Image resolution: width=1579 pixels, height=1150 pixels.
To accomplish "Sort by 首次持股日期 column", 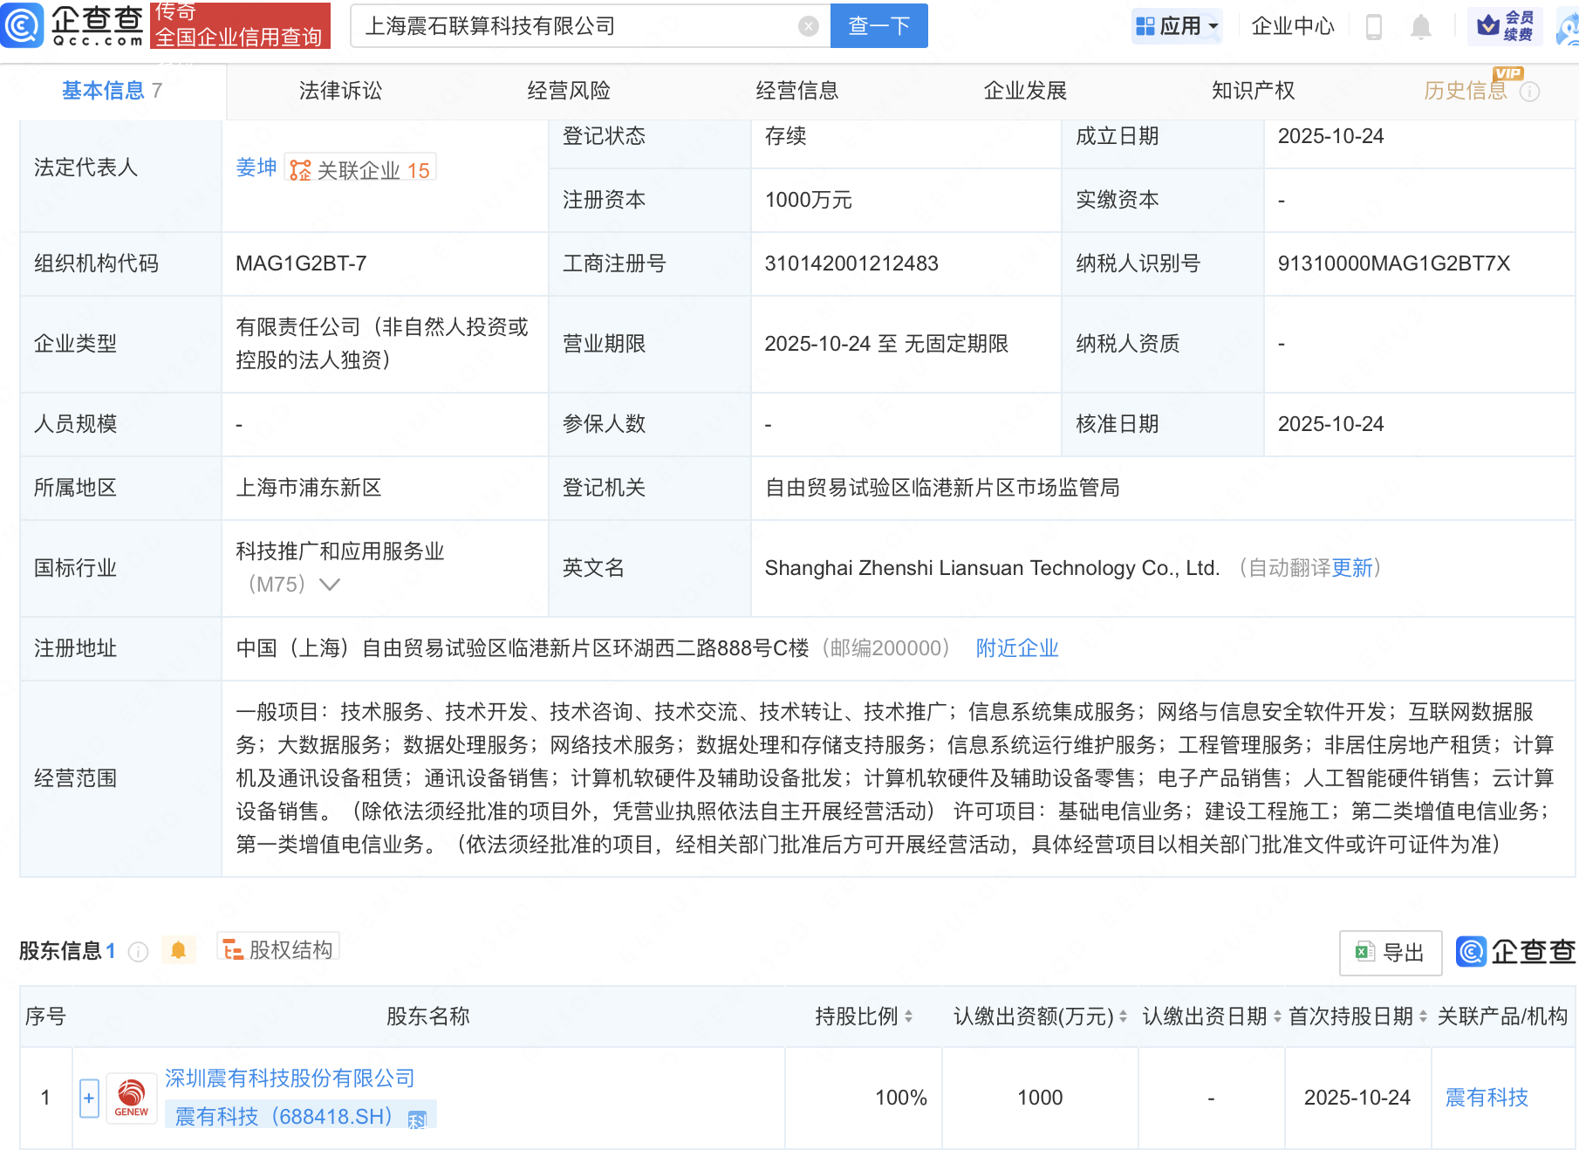I will pyautogui.click(x=1423, y=1017).
